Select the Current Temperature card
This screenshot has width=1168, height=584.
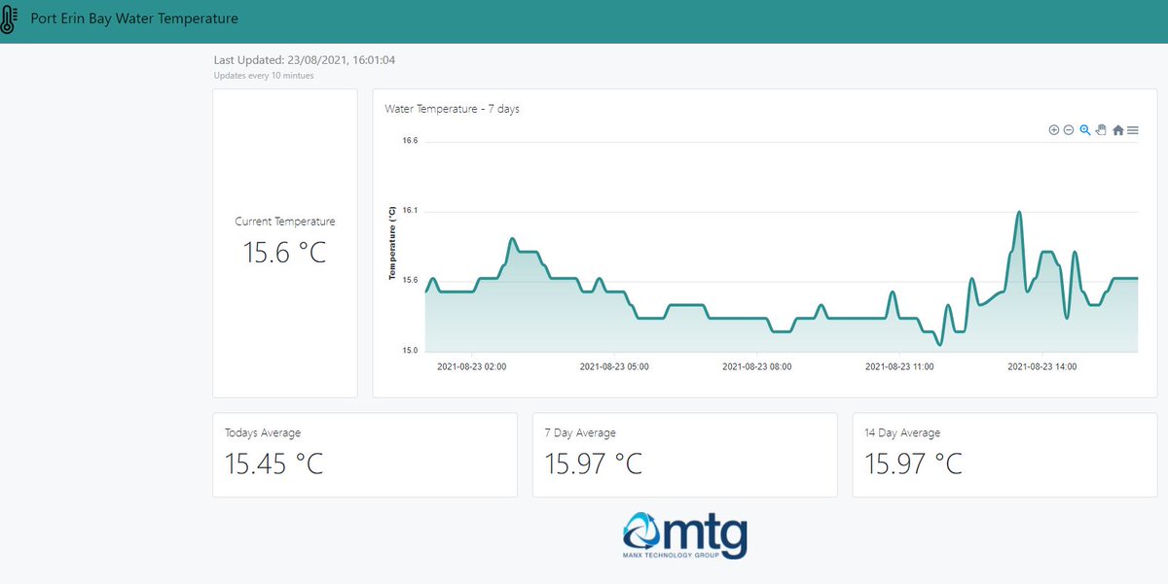[284, 243]
